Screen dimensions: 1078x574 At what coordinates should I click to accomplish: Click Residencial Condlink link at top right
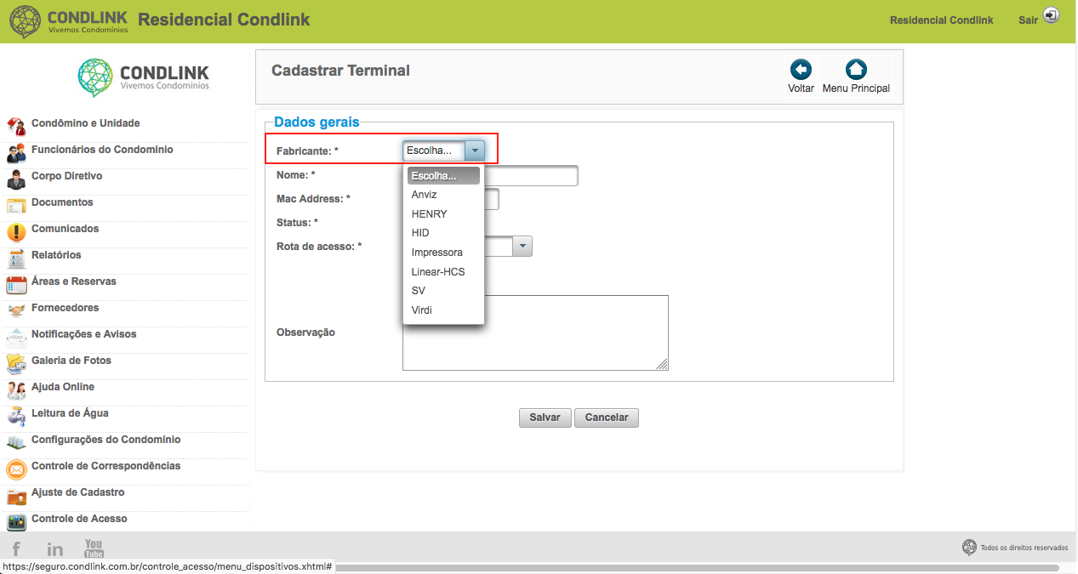pyautogui.click(x=941, y=20)
